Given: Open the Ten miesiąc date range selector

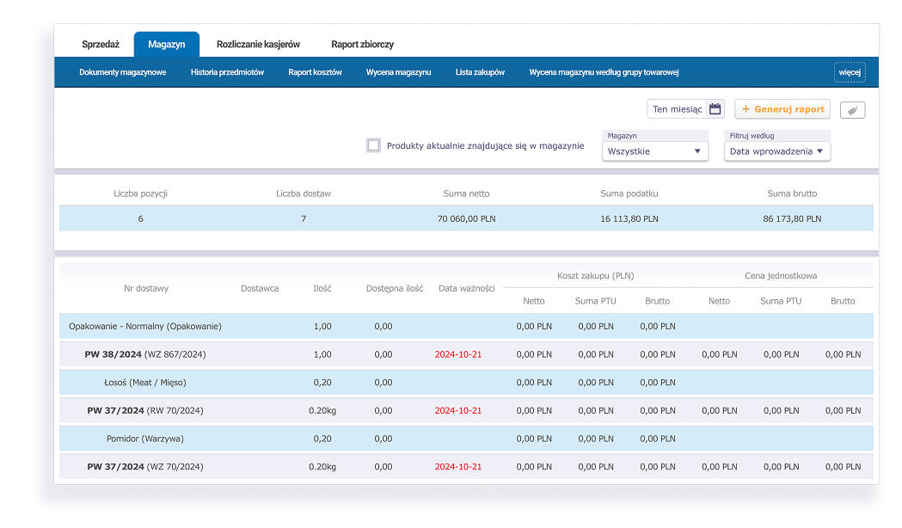Looking at the screenshot, I should click(685, 108).
